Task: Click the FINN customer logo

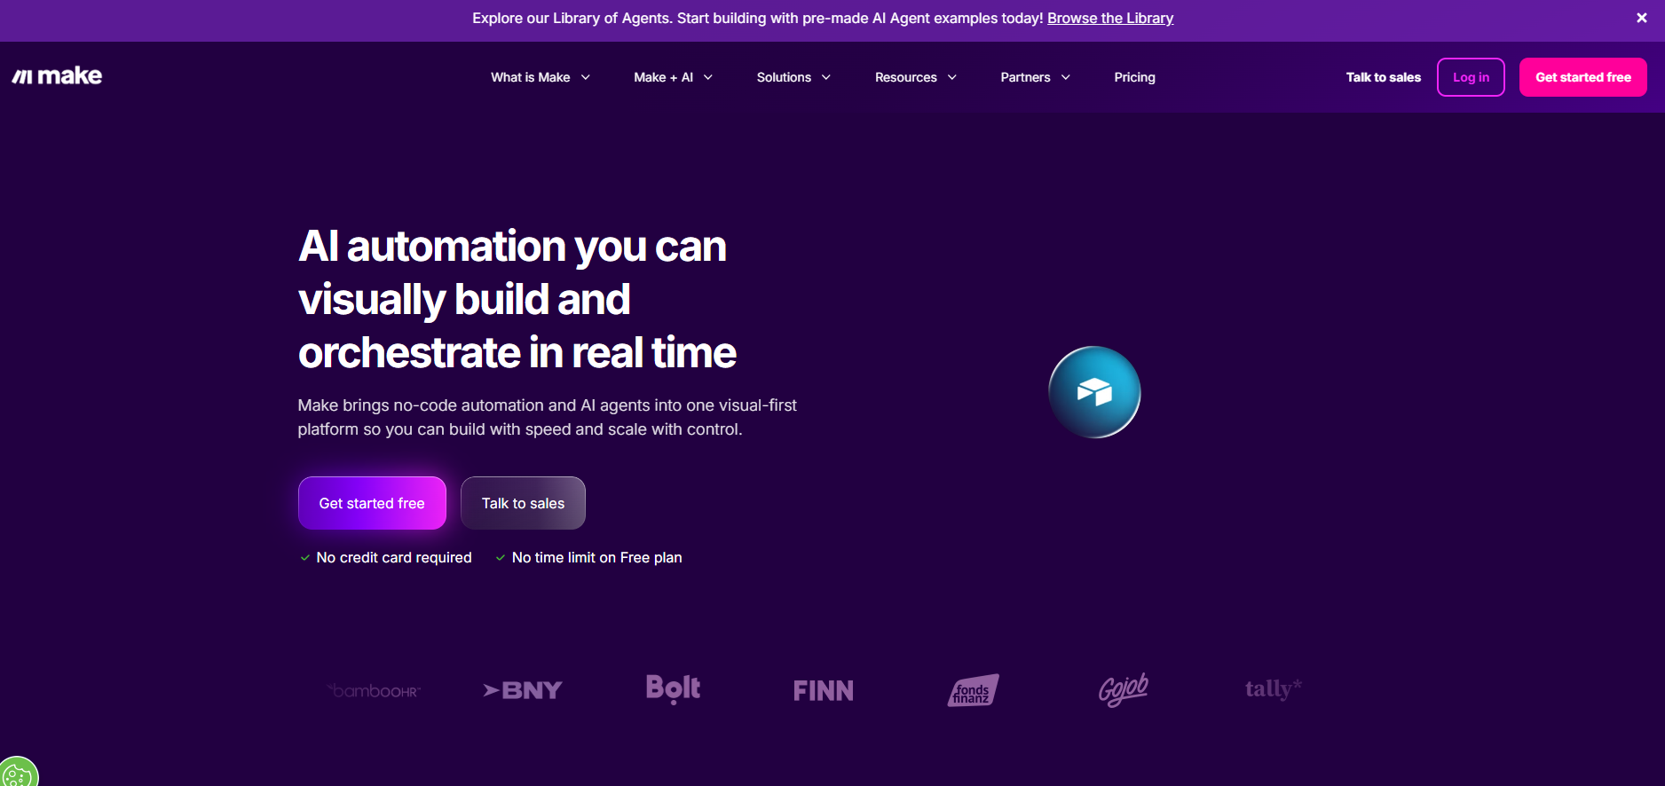Action: click(824, 690)
